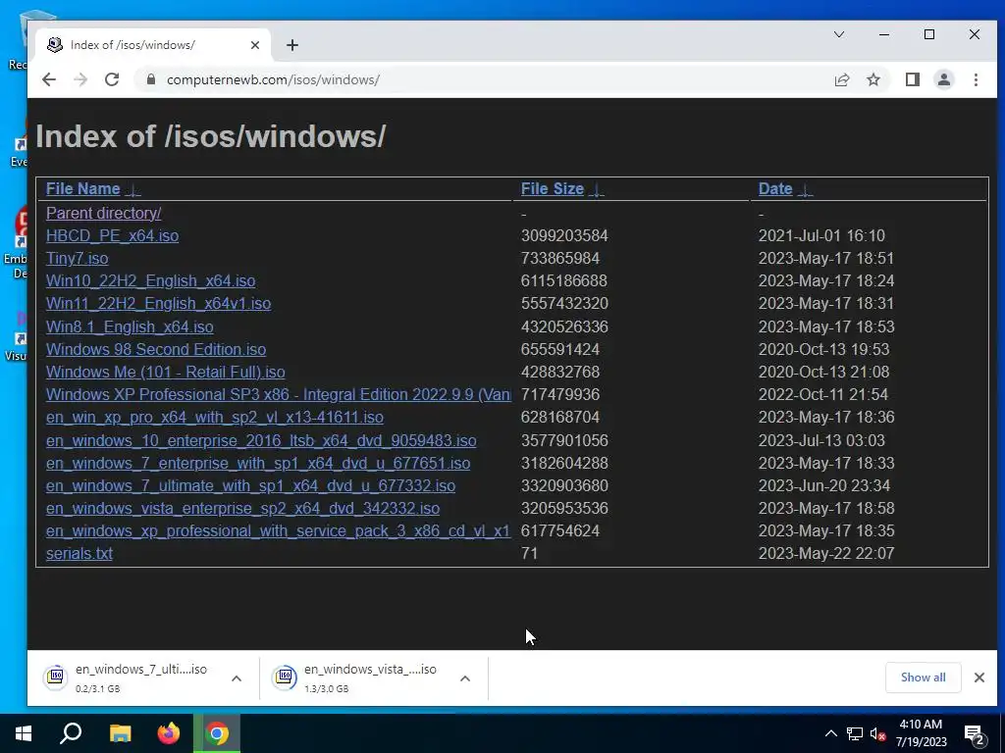Viewport: 1005px width, 753px height.
Task: Open the taskbar clock showing 4:10 AM
Action: 921,733
